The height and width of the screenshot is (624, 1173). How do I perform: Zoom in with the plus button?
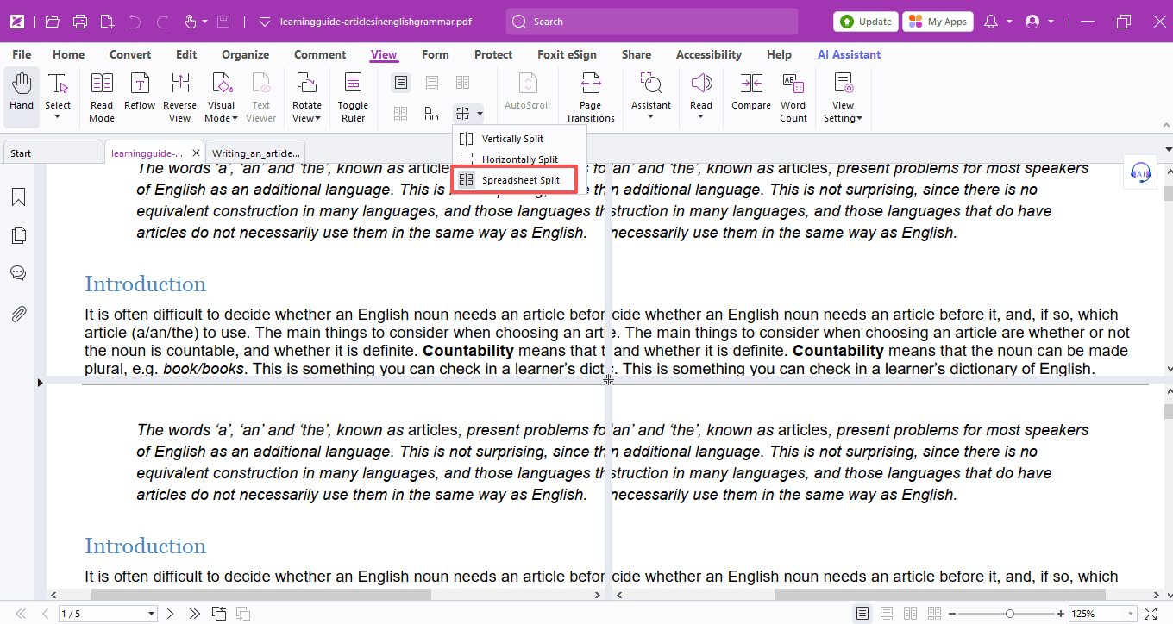(x=1061, y=614)
